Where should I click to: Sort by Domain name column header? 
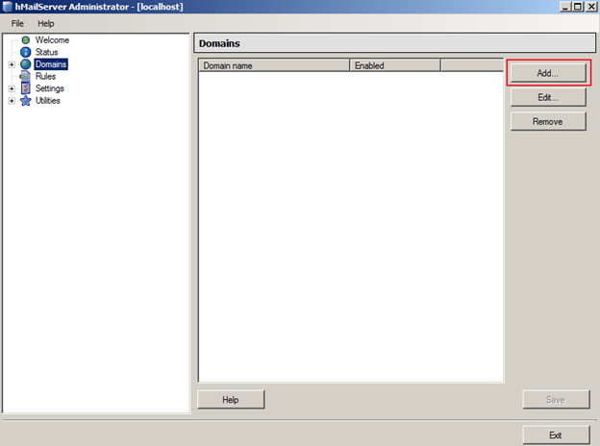tap(274, 65)
